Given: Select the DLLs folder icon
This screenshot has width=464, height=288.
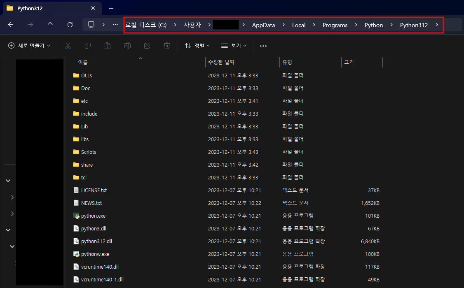Looking at the screenshot, I should tap(76, 75).
